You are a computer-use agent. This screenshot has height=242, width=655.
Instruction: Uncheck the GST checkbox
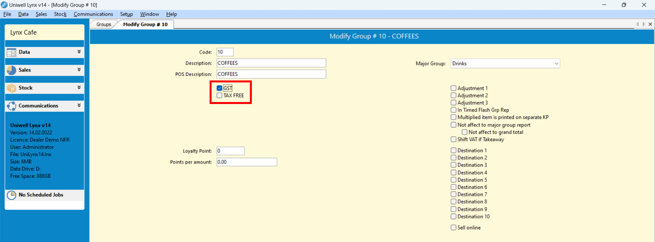(x=219, y=88)
